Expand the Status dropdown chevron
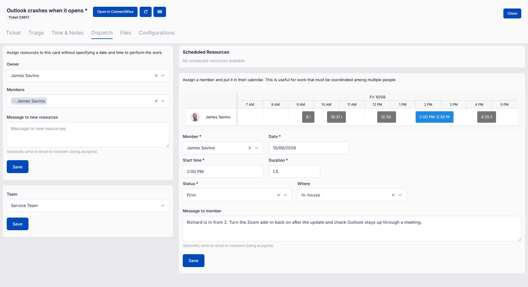Screen dimensions: 528x287 click(x=285, y=195)
